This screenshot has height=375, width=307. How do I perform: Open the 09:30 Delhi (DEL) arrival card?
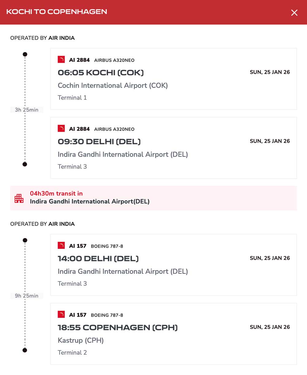[173, 148]
